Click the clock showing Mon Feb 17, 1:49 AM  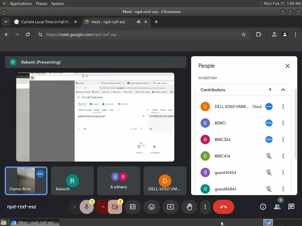(282, 4)
